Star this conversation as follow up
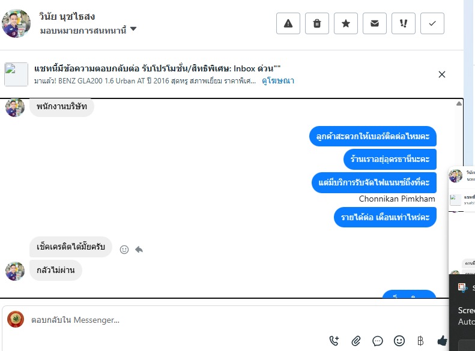 tap(346, 23)
